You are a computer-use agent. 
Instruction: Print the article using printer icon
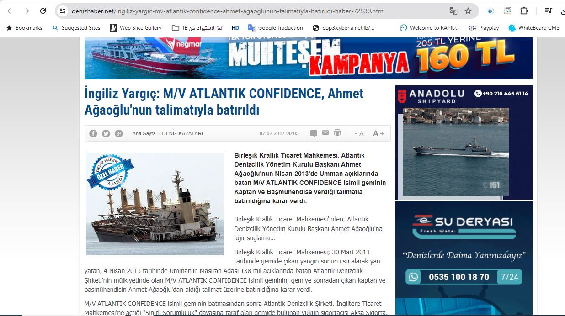(337, 133)
